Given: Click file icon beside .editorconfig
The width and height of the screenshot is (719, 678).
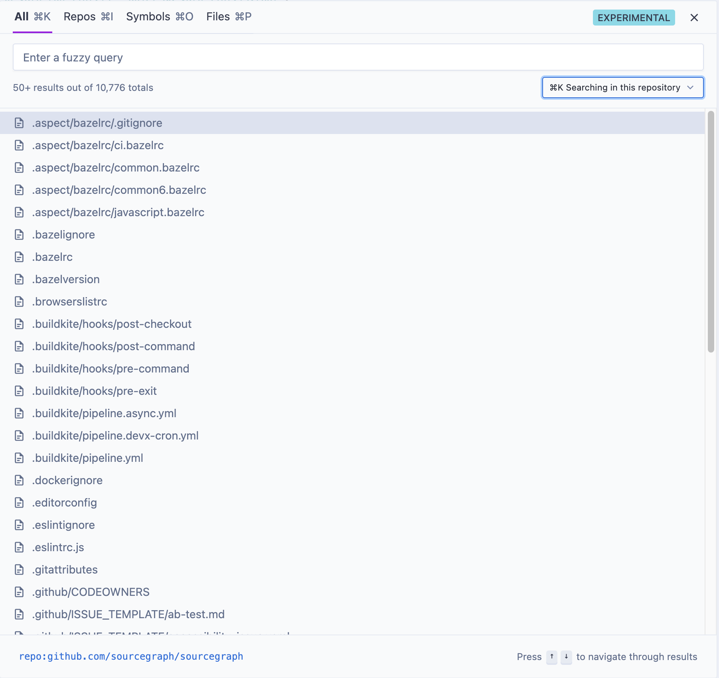Looking at the screenshot, I should click(x=19, y=503).
